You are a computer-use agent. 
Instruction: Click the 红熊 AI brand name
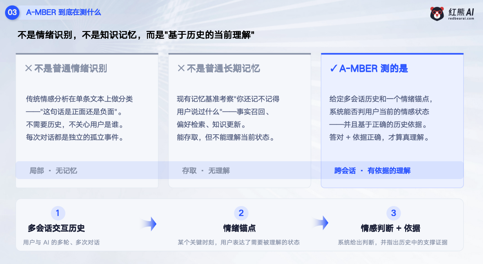461,12
